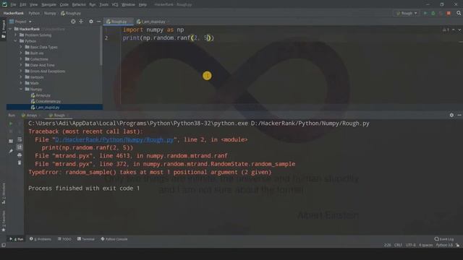The height and width of the screenshot is (260, 463).
Task: Expand the Errors And Exceptions folder
Action: [x=21, y=71]
